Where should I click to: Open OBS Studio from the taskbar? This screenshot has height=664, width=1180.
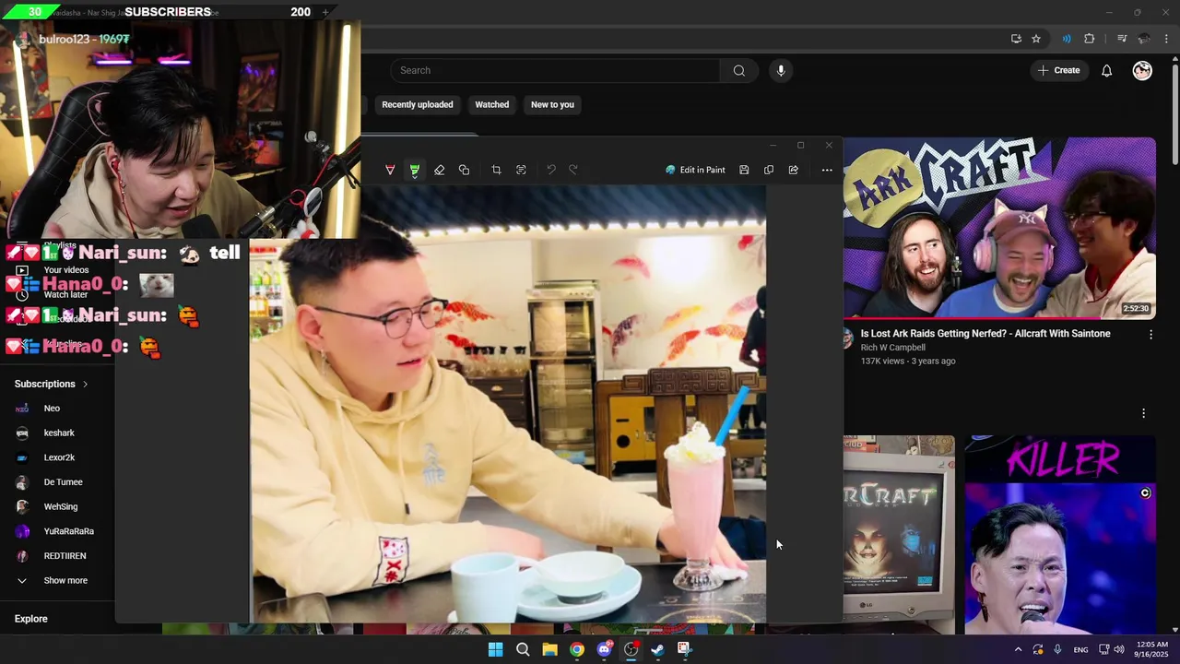click(631, 649)
